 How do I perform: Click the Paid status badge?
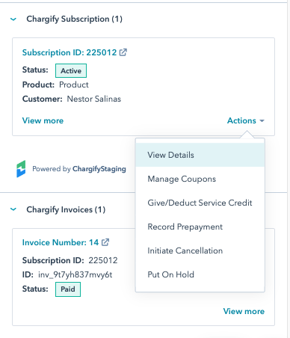pos(68,289)
